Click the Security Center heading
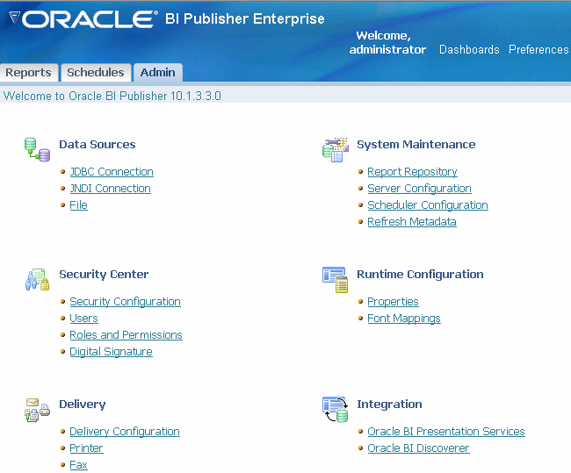 (104, 275)
